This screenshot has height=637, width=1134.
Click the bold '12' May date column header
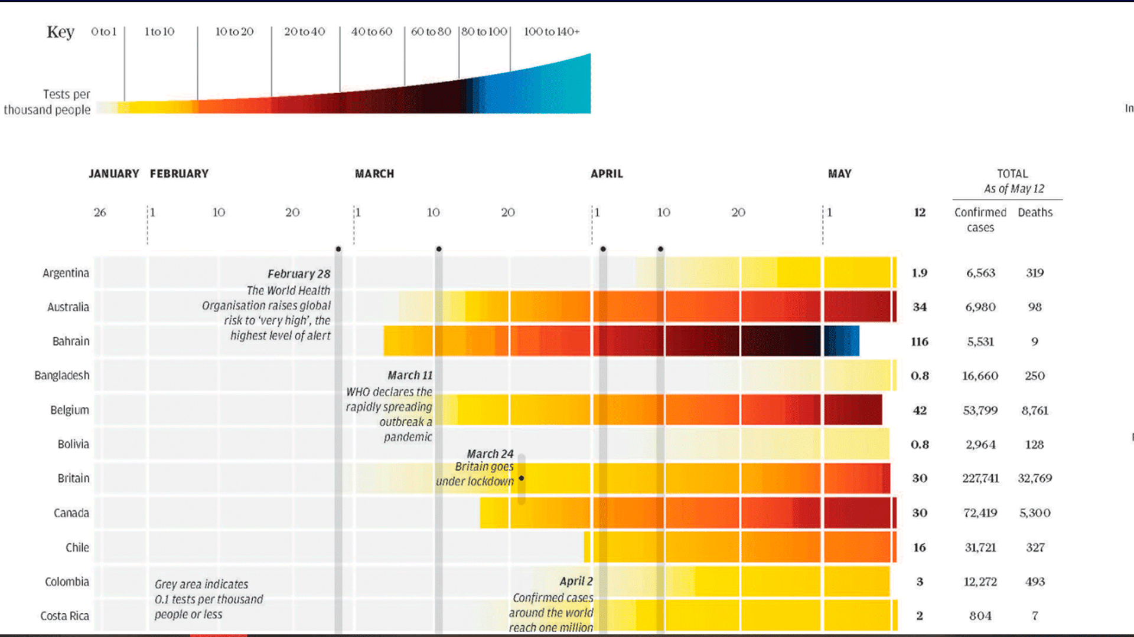[920, 212]
